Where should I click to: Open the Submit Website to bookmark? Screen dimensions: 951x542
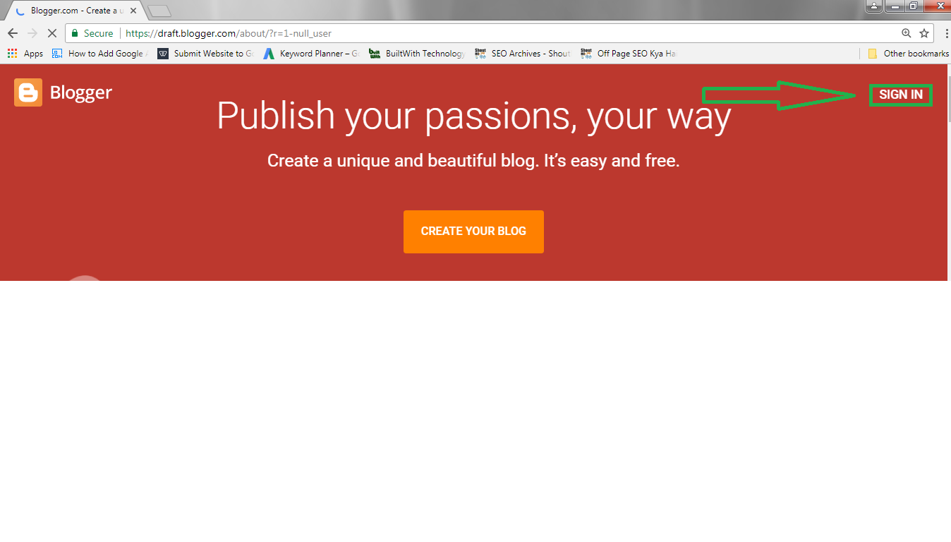[x=205, y=54]
